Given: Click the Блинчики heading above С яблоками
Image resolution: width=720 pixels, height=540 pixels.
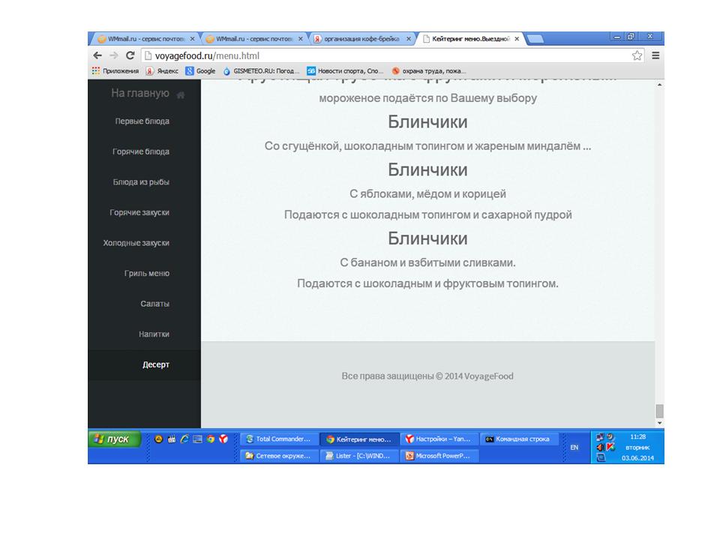Looking at the screenshot, I should tap(427, 169).
